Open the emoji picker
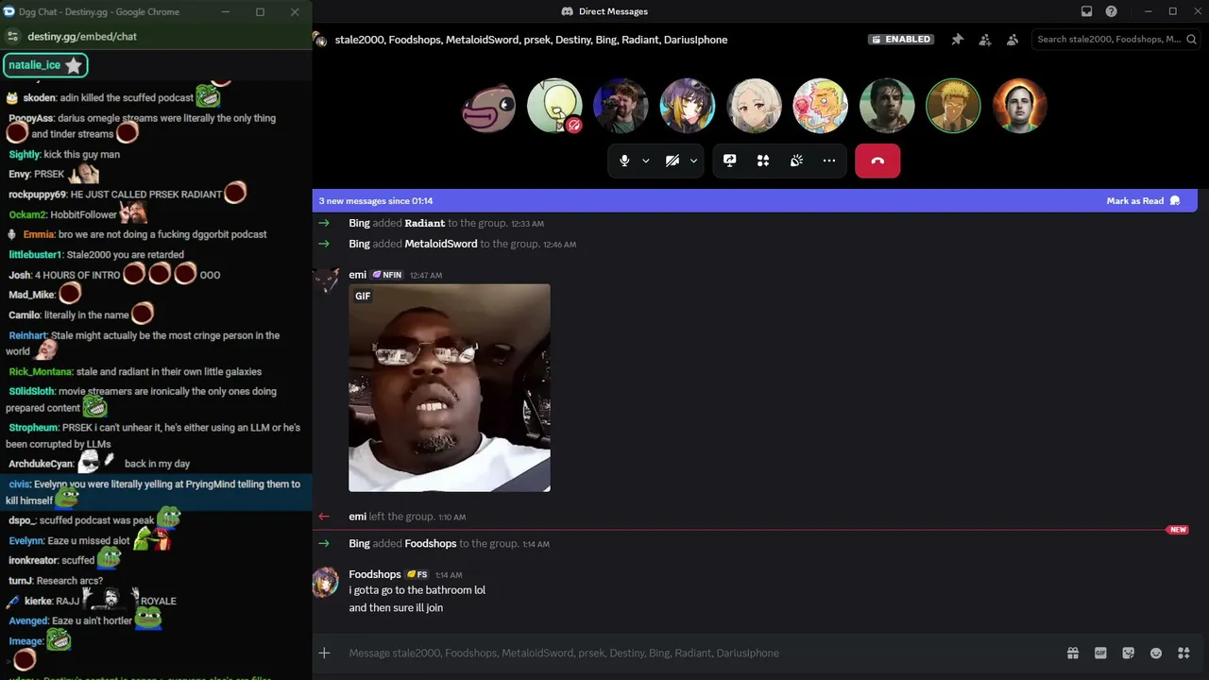Image resolution: width=1209 pixels, height=680 pixels. coord(1156,653)
